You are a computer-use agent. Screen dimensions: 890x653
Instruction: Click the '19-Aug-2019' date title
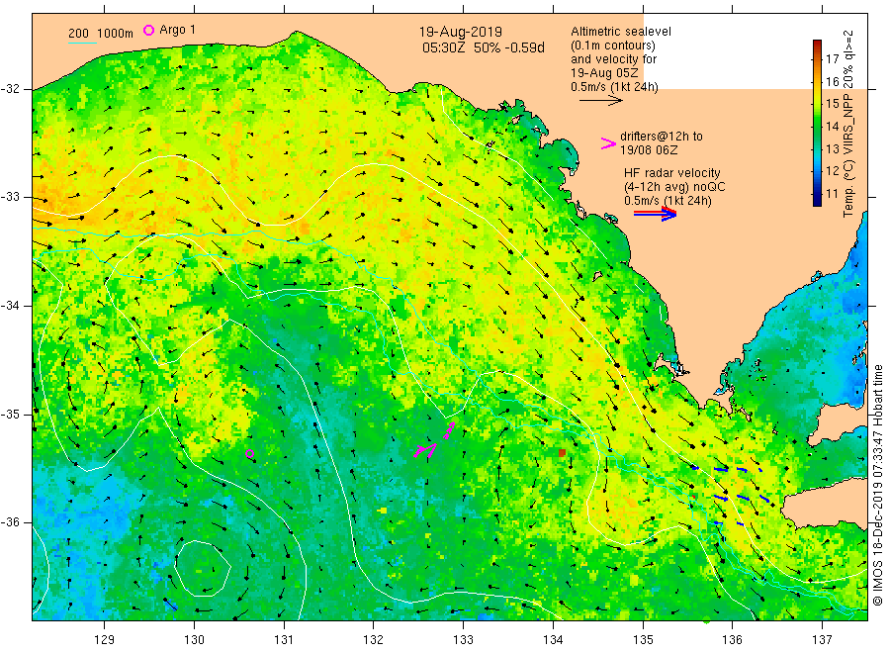pos(460,32)
